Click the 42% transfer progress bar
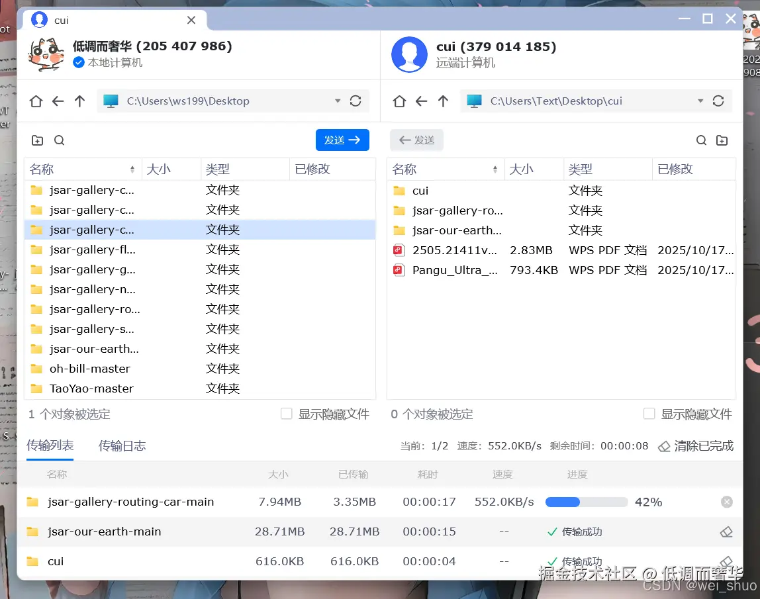 (x=587, y=502)
